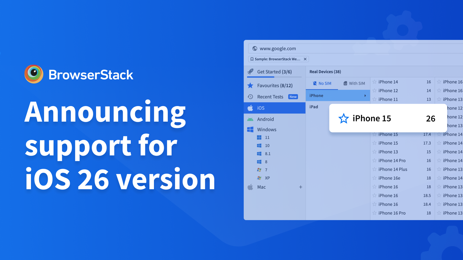The image size is (463, 260).
Task: Click the No SIM crossed card icon
Action: click(x=315, y=83)
